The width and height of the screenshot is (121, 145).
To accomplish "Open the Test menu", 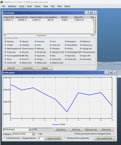I will (53, 6).
